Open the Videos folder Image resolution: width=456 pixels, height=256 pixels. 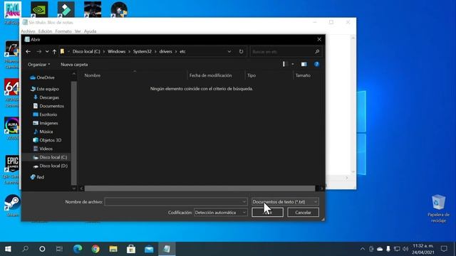[43, 149]
